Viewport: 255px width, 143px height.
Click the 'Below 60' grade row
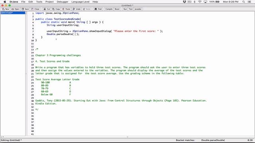pyautogui.click(x=56, y=95)
